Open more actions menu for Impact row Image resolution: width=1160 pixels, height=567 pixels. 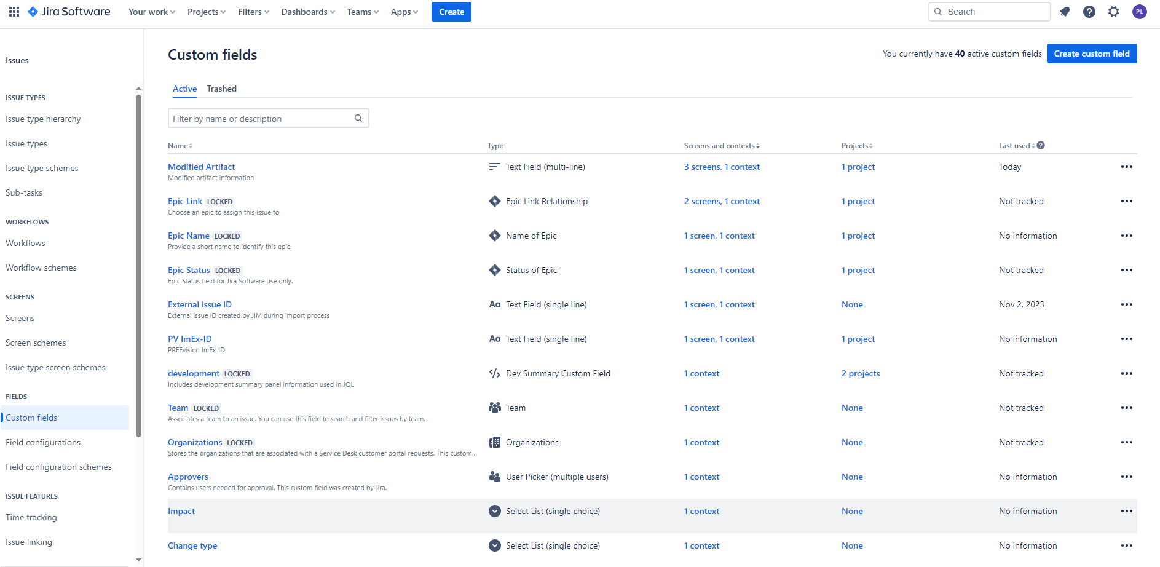coord(1127,511)
